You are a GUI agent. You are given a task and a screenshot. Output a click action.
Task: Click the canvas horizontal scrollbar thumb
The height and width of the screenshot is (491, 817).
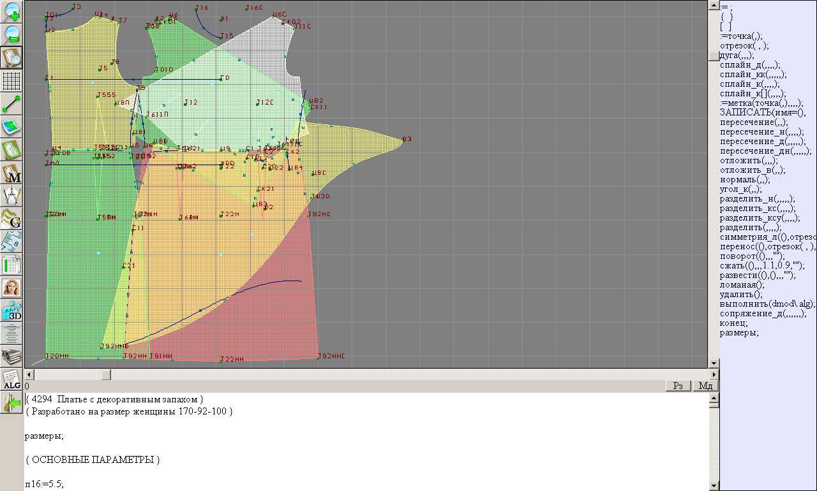106,374
